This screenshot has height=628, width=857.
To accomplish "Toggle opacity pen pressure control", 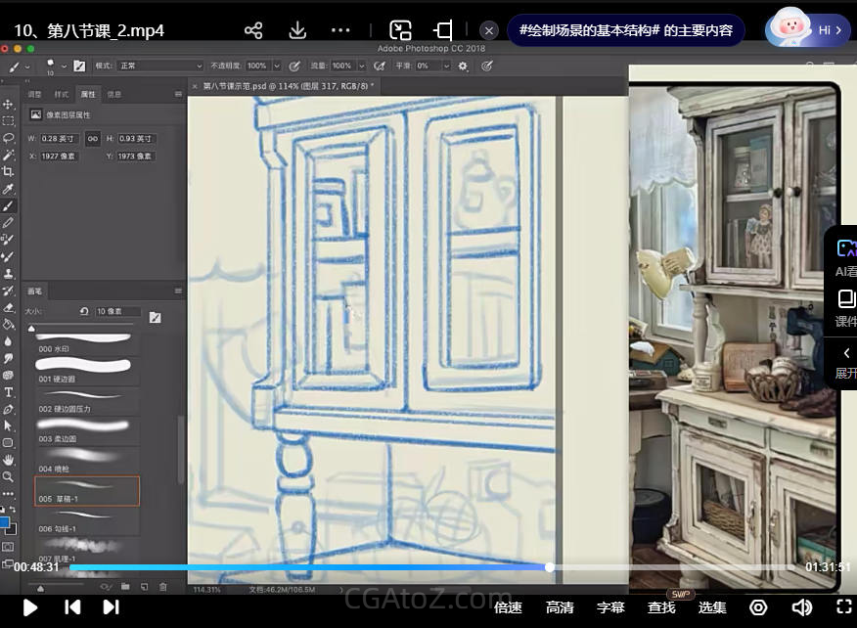I will click(294, 66).
